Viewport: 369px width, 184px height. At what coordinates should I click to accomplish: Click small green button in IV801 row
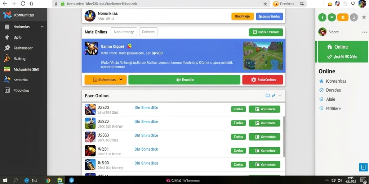click(x=239, y=151)
